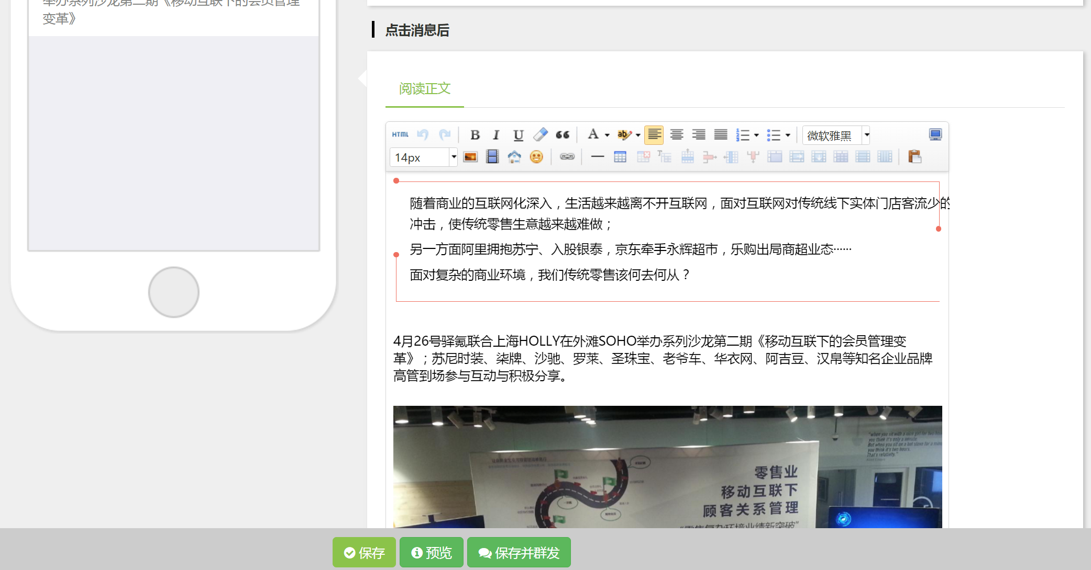The height and width of the screenshot is (570, 1091).
Task: Click the undo arrow in editor toolbar
Action: coord(423,135)
